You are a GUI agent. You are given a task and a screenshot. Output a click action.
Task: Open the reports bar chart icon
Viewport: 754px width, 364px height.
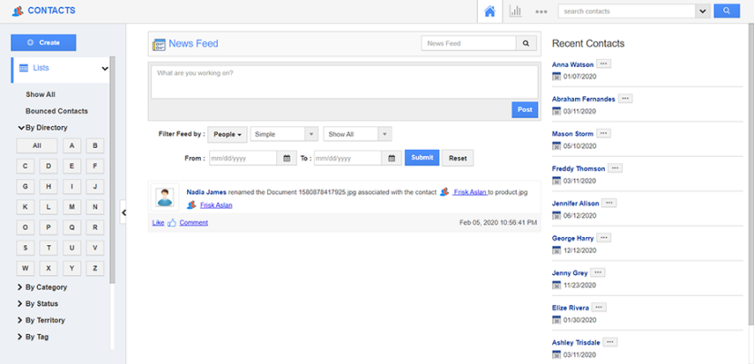[x=515, y=12]
